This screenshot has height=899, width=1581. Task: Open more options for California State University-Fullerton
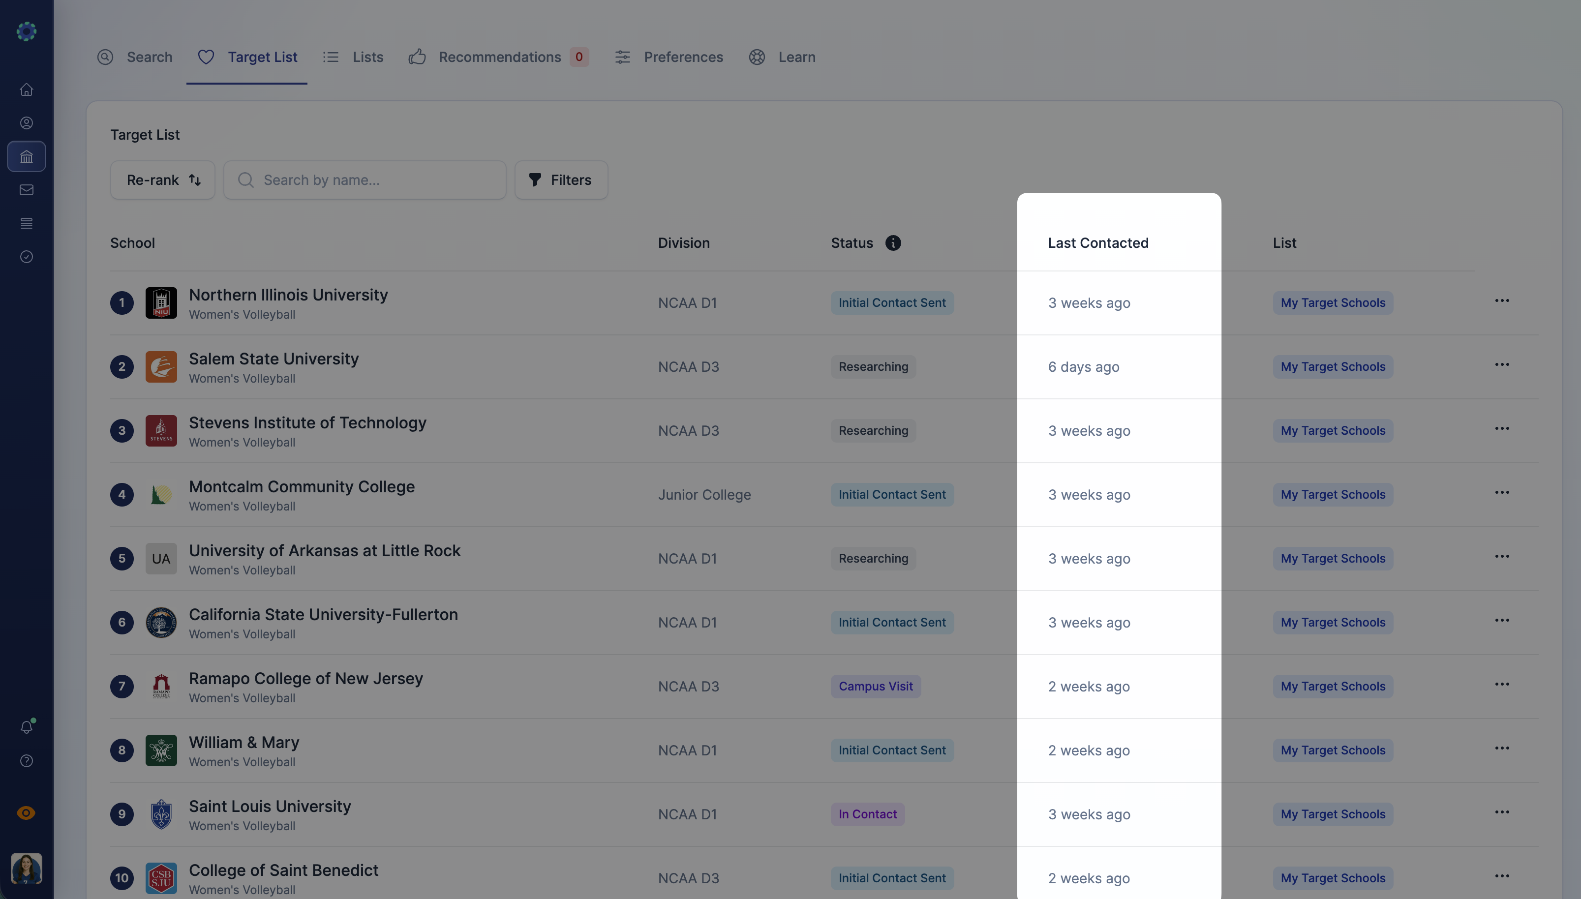(x=1502, y=621)
